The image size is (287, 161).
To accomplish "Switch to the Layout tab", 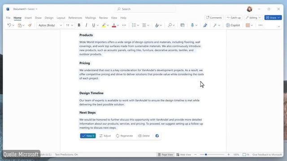I will point(61,18).
